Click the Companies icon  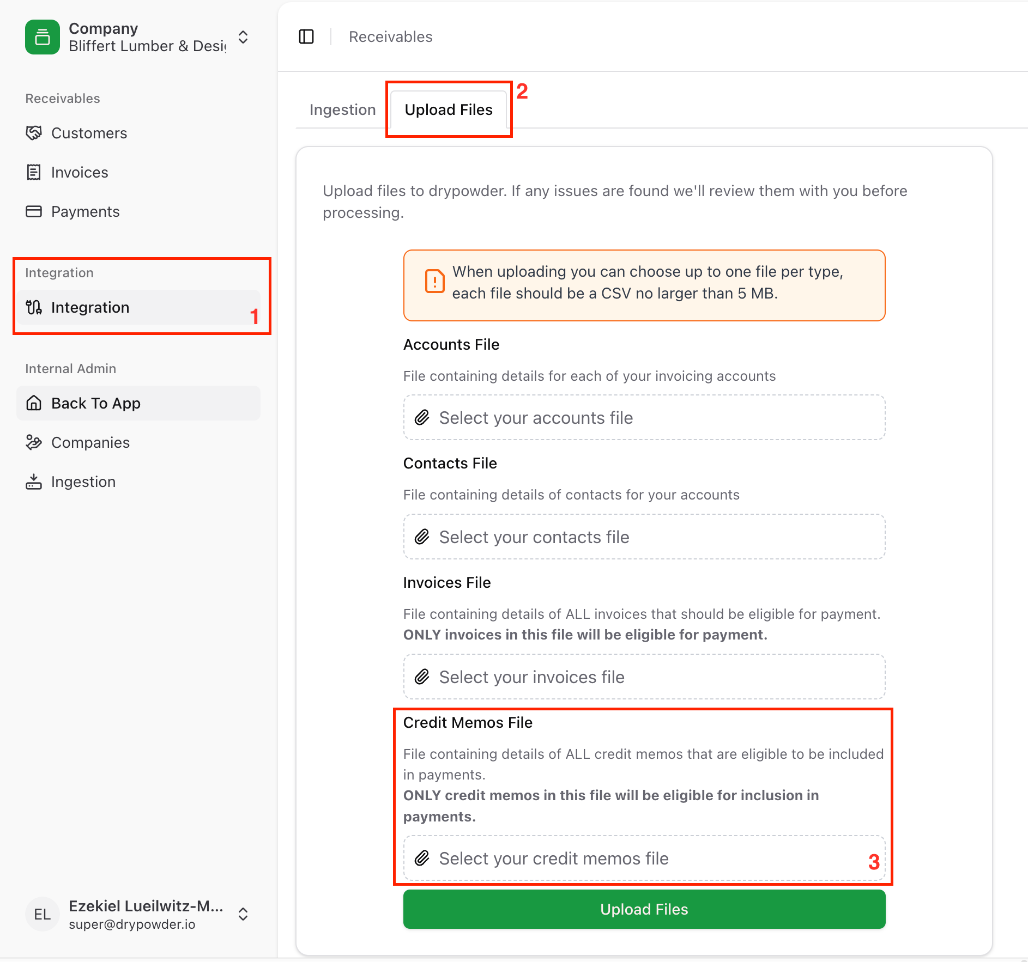(34, 442)
